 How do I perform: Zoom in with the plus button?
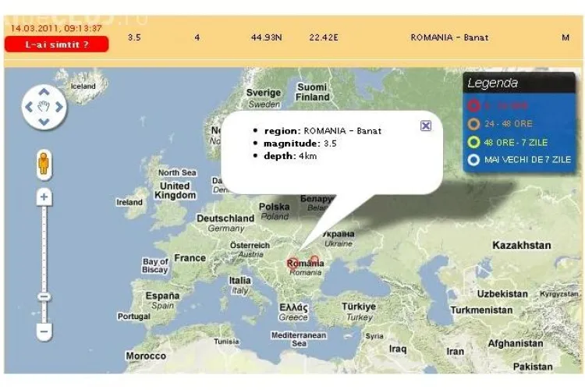[44, 197]
